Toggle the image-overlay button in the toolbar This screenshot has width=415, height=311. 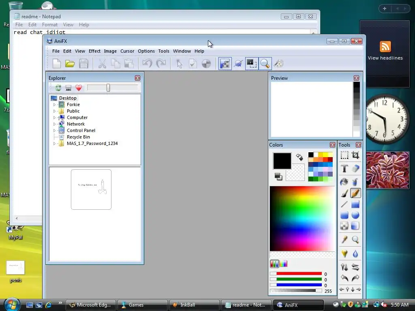tap(225, 64)
